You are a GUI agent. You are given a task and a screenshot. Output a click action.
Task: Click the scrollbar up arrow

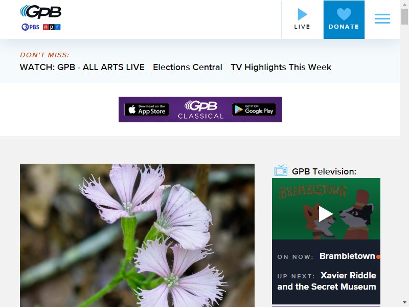(x=404, y=5)
